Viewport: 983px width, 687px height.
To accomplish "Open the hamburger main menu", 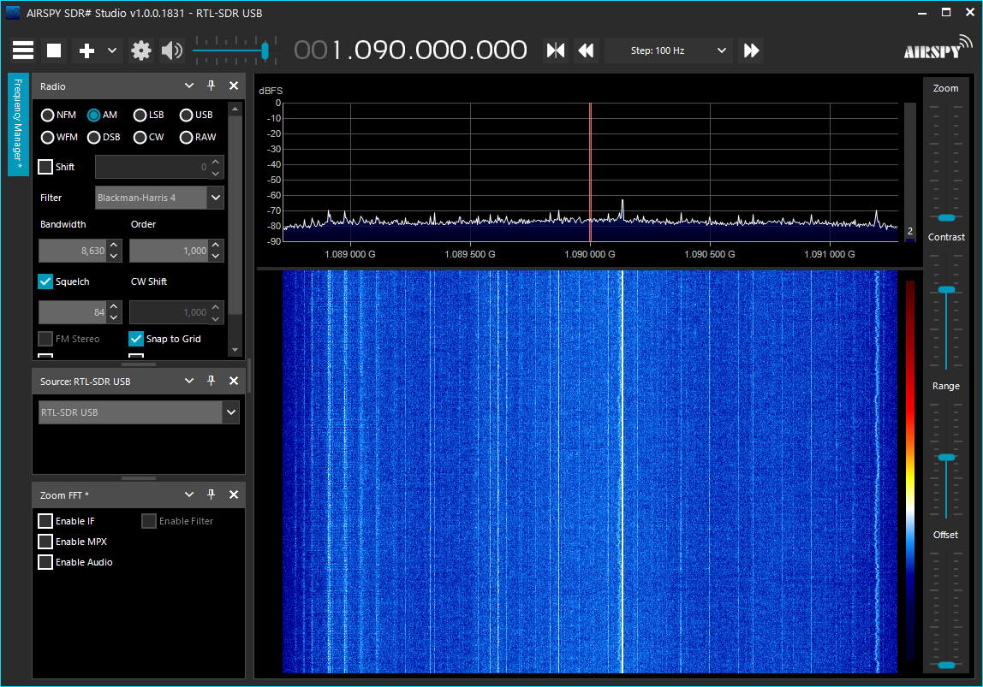I will coord(23,50).
